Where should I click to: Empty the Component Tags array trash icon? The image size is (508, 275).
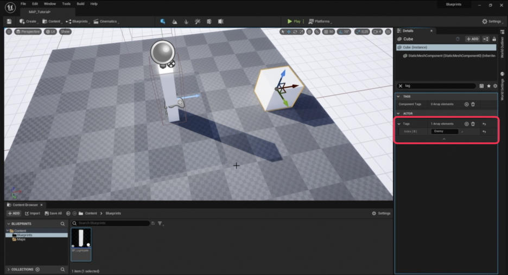pos(473,104)
